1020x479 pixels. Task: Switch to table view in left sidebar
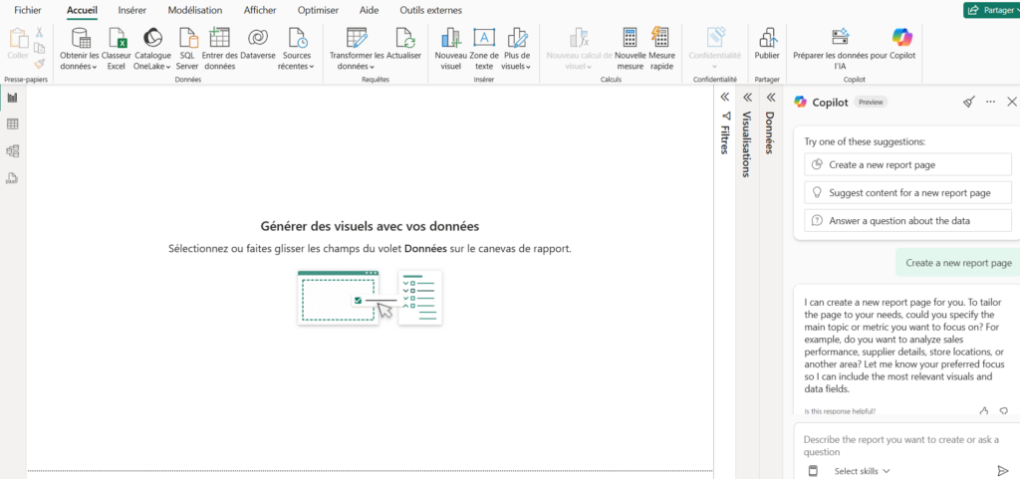coord(13,124)
